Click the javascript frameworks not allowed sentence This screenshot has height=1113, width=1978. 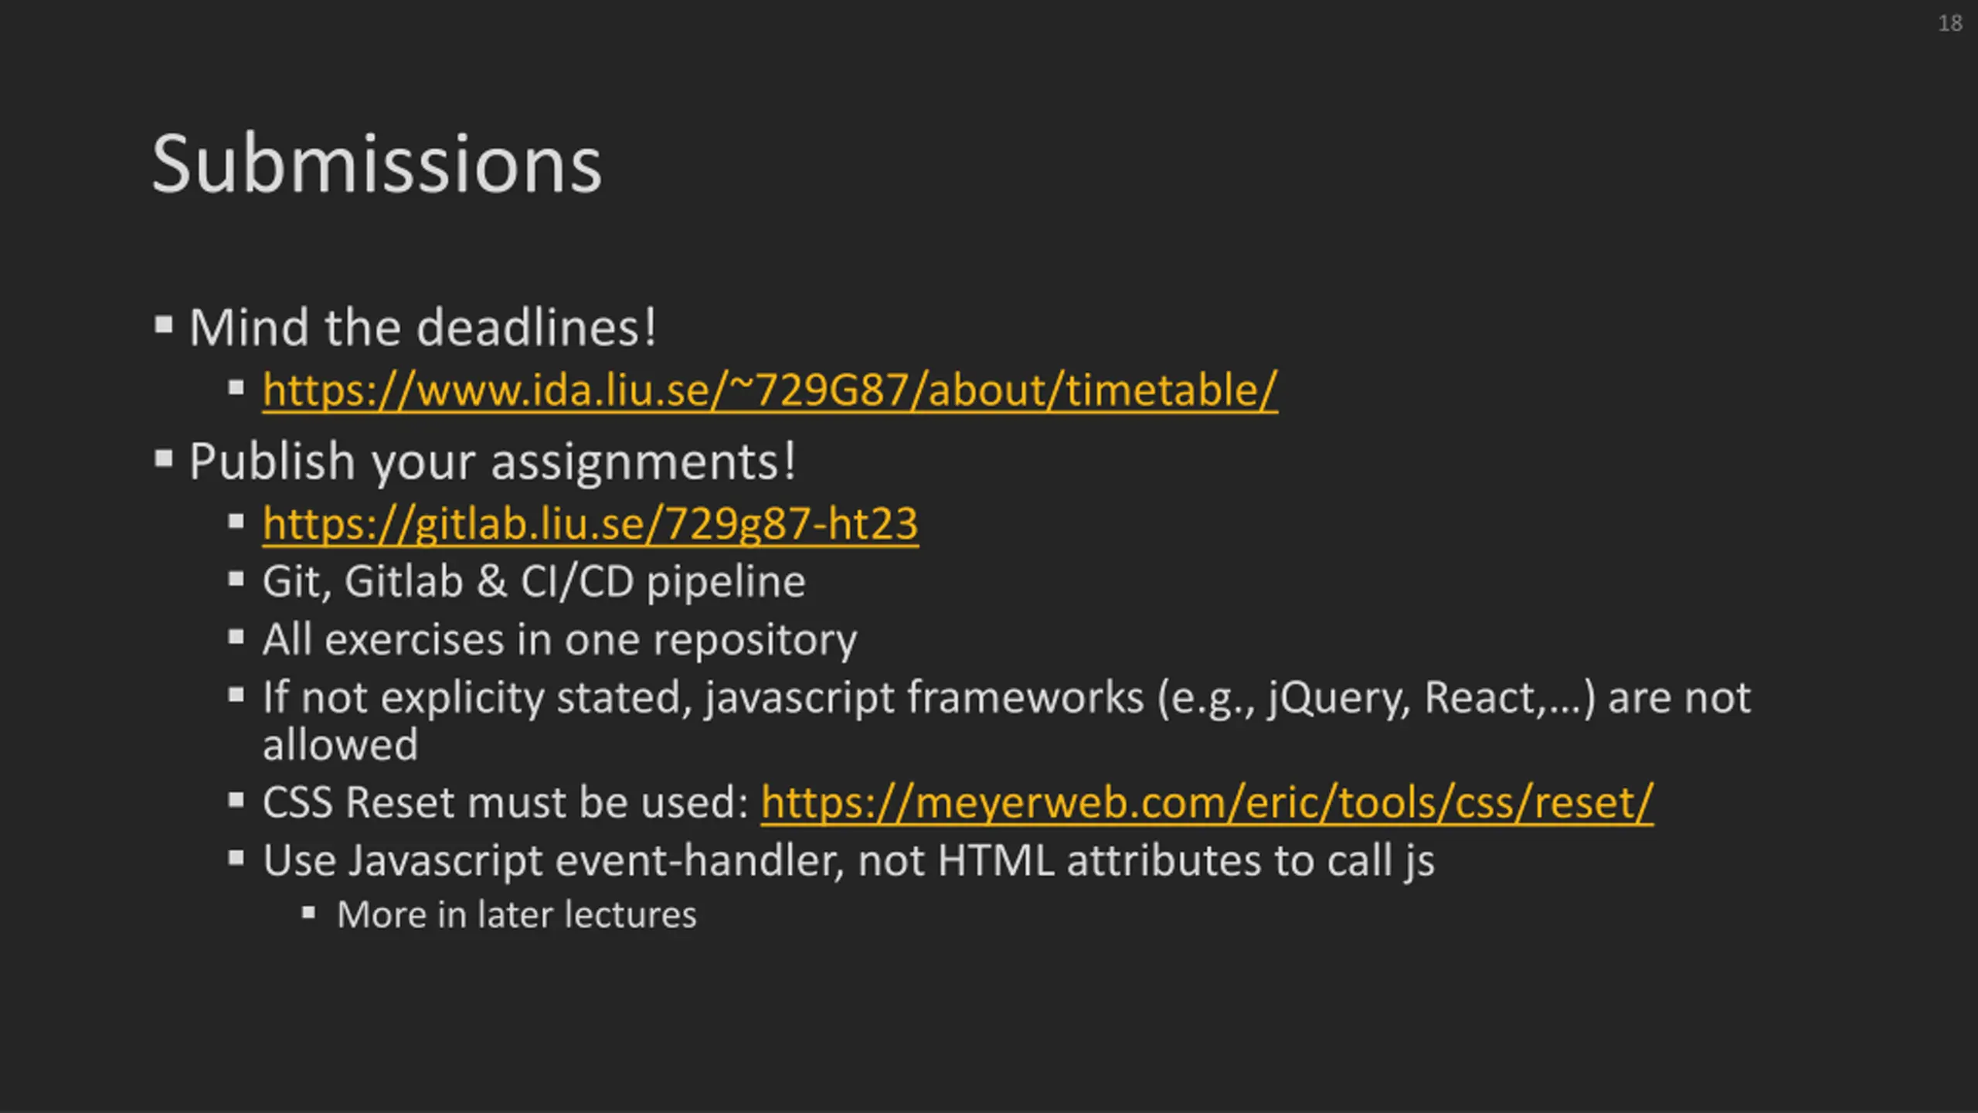(x=1006, y=720)
